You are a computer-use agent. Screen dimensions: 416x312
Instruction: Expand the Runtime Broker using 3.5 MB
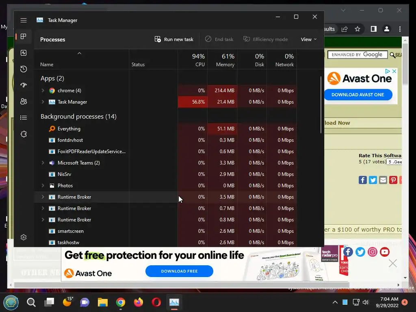(x=43, y=197)
